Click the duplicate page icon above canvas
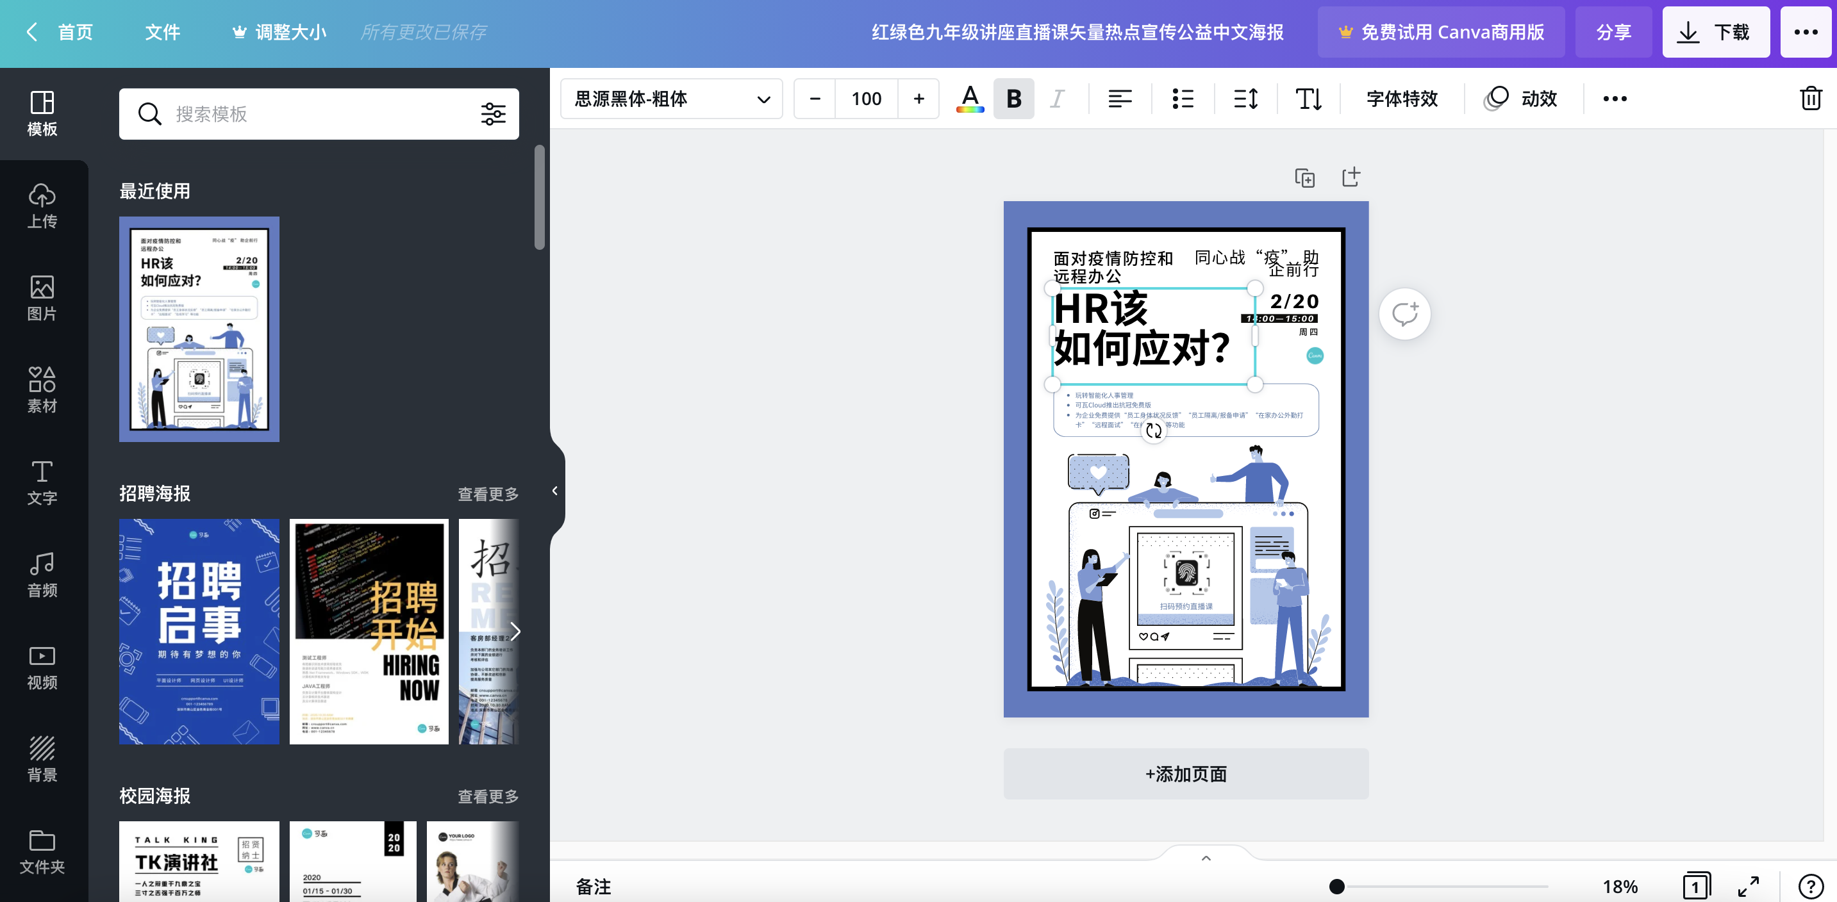This screenshot has height=902, width=1837. [1304, 177]
